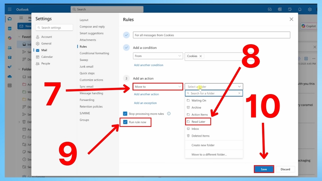Collapse the Folders section
The width and height of the screenshot is (322, 181).
pyautogui.click(x=19, y=69)
